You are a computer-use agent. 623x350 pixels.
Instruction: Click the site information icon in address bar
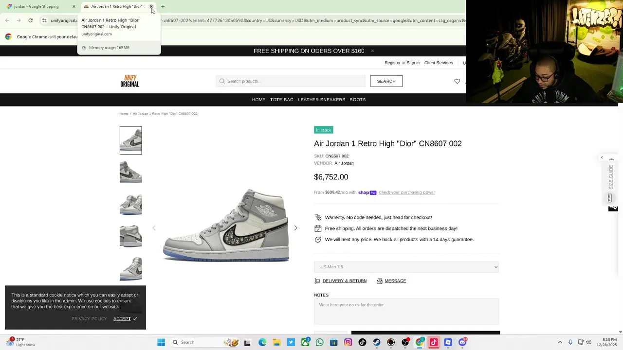[44, 20]
